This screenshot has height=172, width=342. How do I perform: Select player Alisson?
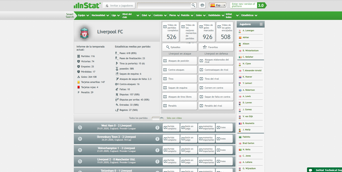tap(246, 44)
